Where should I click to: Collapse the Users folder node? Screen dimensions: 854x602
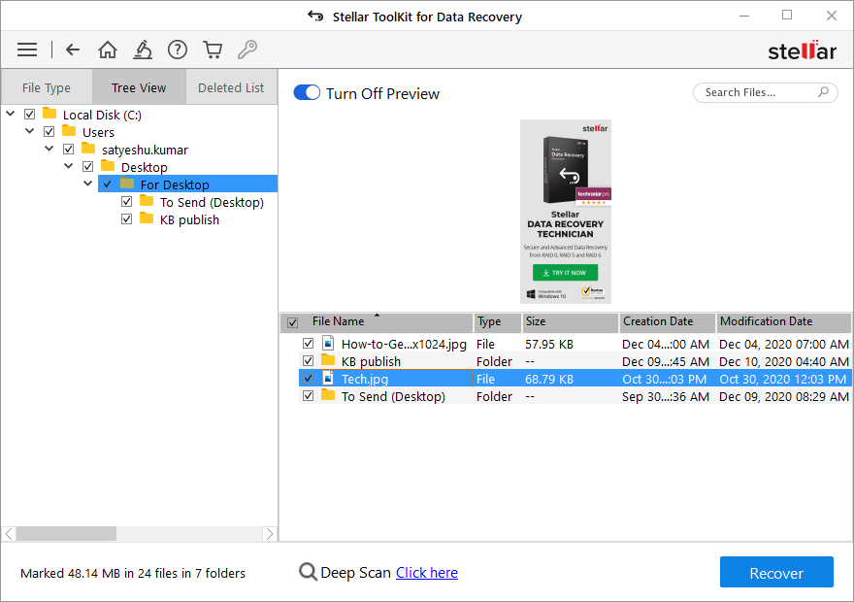[x=30, y=132]
